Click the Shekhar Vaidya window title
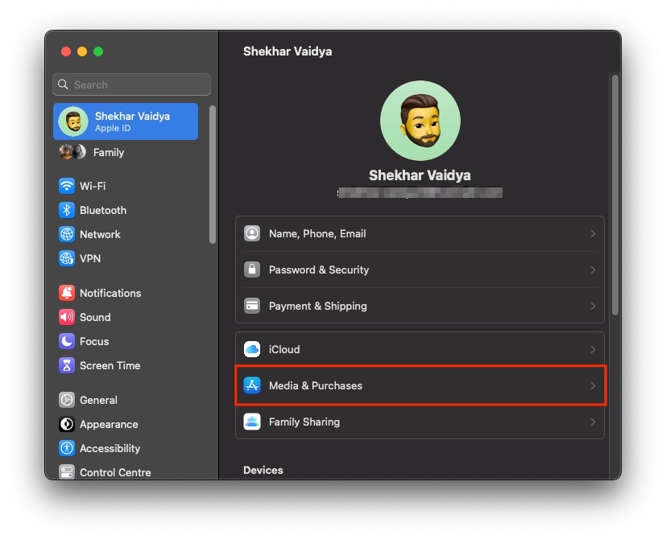 coord(287,51)
